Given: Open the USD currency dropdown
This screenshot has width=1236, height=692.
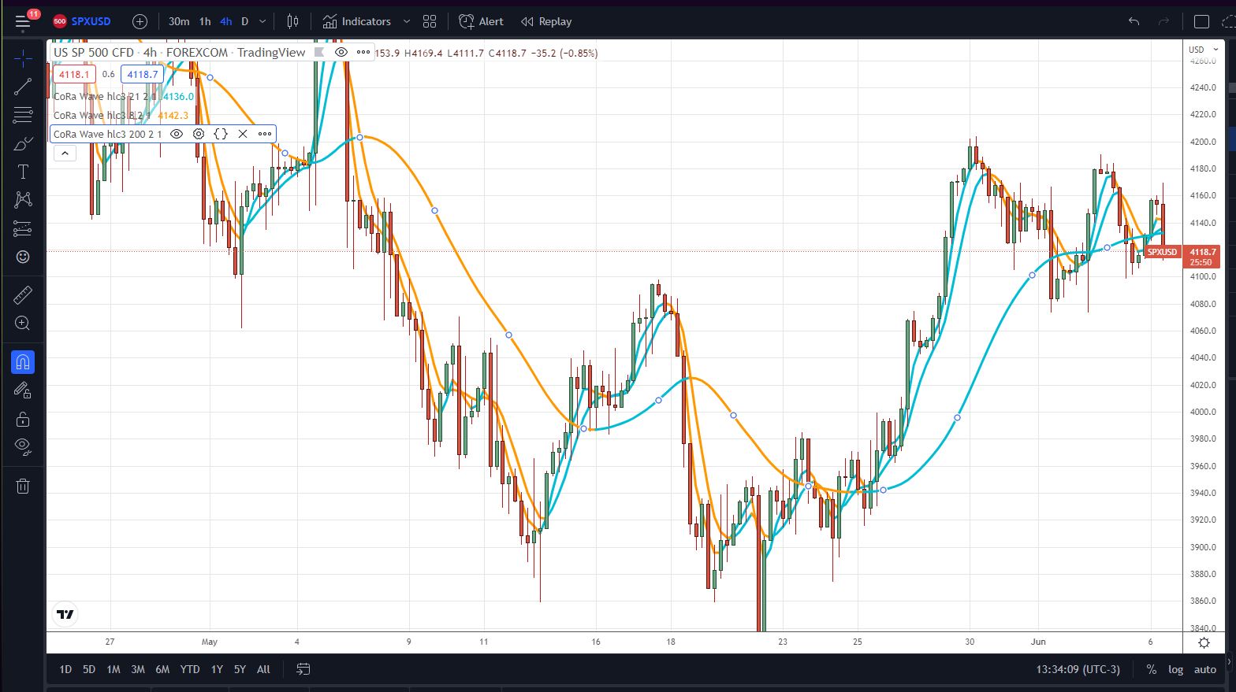Looking at the screenshot, I should coord(1203,50).
